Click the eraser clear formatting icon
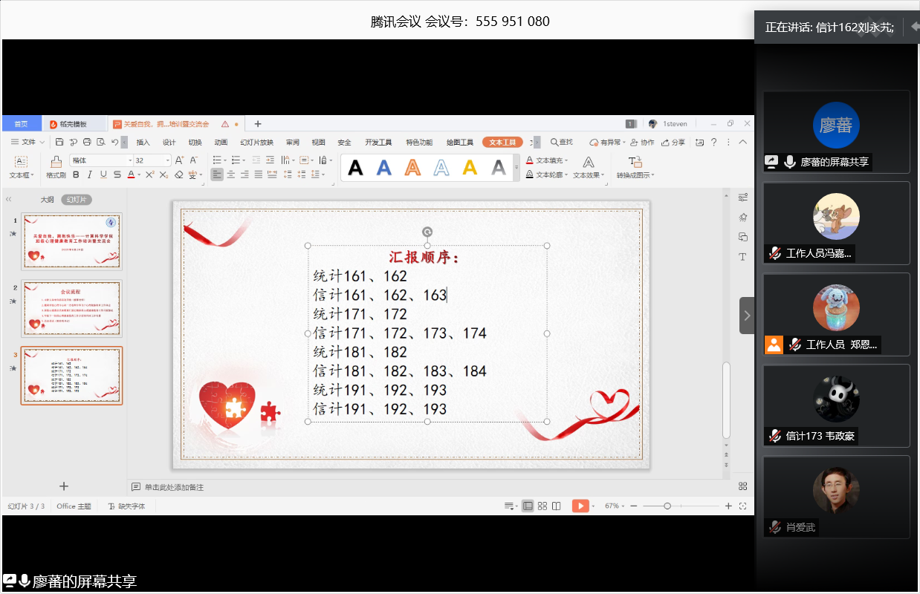920x594 pixels. [x=178, y=174]
